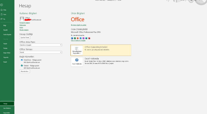Click the OneDrive cloud icon
This screenshot has height=114, width=207.
[x=22, y=60]
